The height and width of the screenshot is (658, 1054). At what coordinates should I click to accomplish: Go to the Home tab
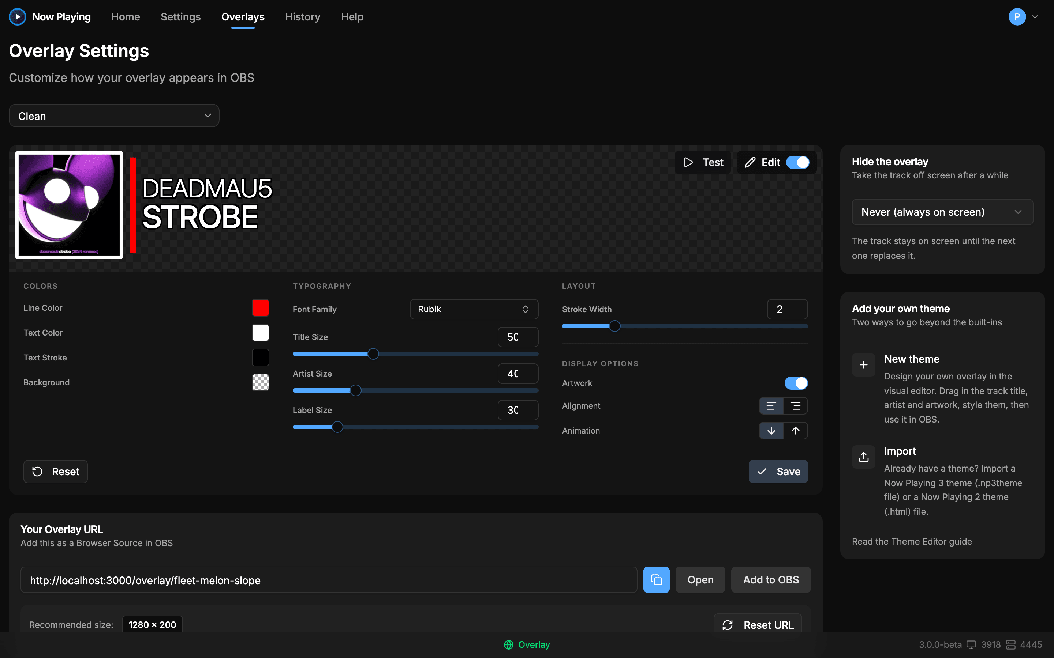pos(126,17)
